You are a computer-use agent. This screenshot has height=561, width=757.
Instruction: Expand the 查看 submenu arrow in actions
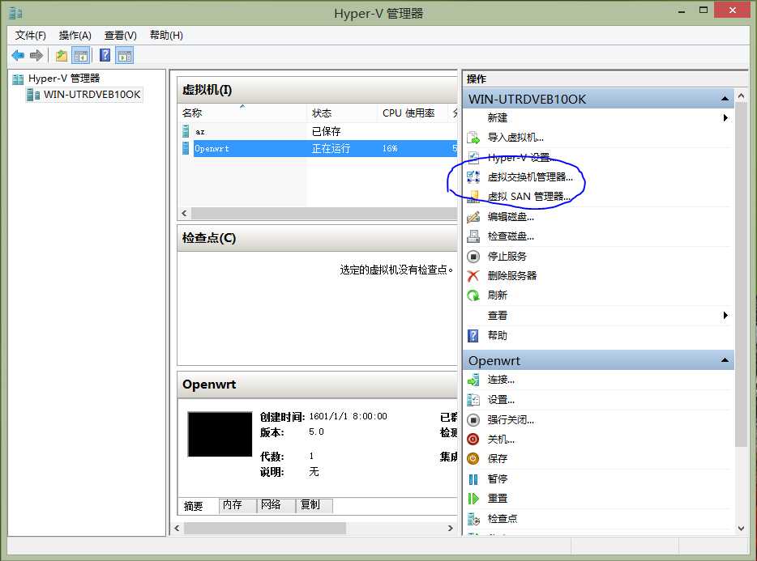click(725, 316)
